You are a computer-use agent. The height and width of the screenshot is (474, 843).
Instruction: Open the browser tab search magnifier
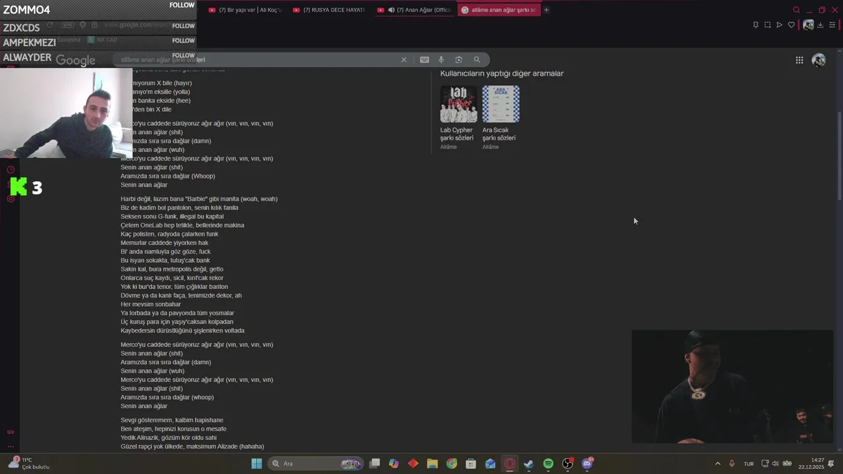click(x=796, y=10)
